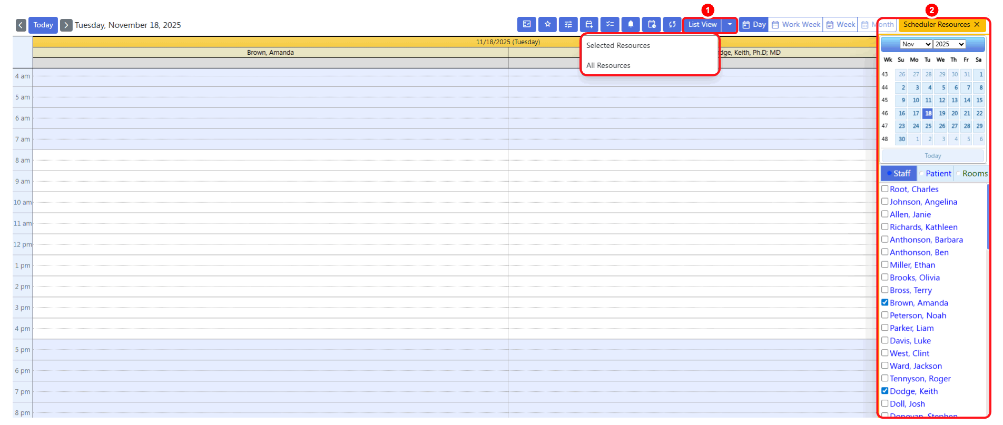Check the Parker, Liam checkbox

[885, 328]
